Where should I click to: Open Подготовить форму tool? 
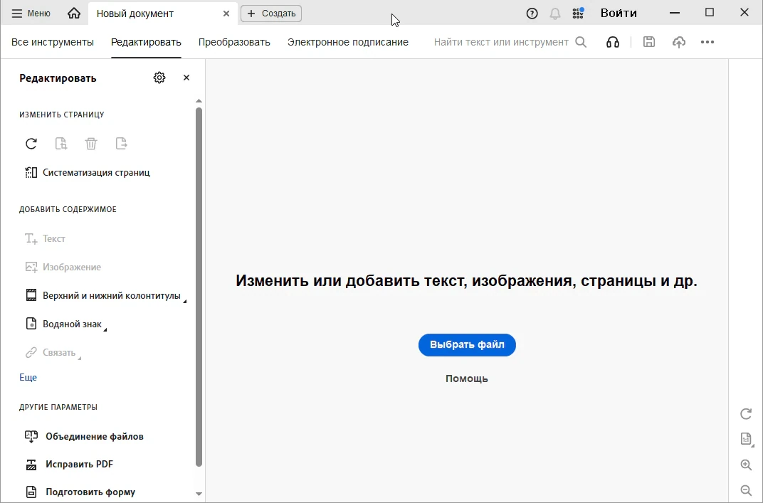point(80,492)
